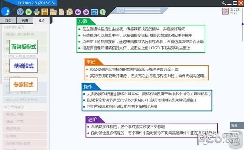Undo with the purple left arrow
Image resolution: width=244 pixels, height=150 pixels.
click(78, 12)
